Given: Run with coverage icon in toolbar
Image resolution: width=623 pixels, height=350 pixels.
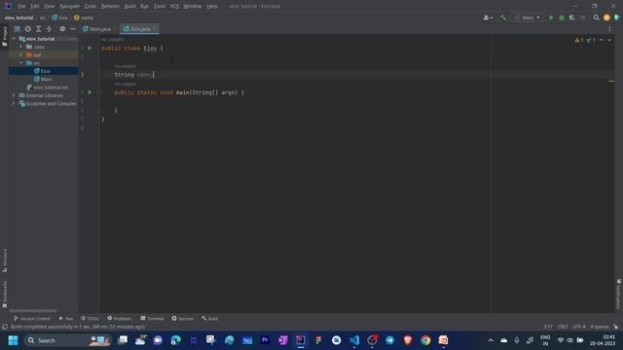Looking at the screenshot, I should click(572, 17).
